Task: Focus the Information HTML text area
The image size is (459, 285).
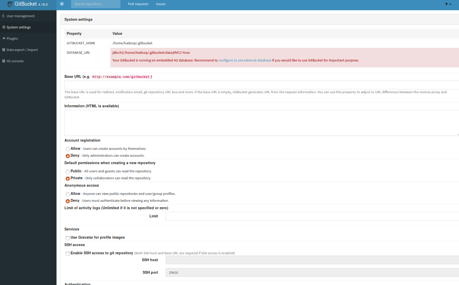Action: pos(262,123)
